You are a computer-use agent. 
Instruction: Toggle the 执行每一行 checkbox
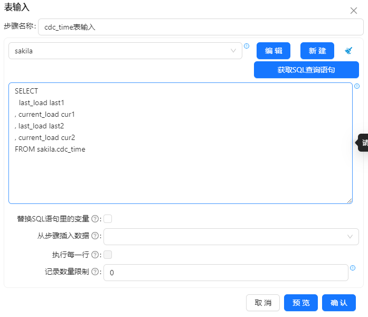pyautogui.click(x=108, y=255)
